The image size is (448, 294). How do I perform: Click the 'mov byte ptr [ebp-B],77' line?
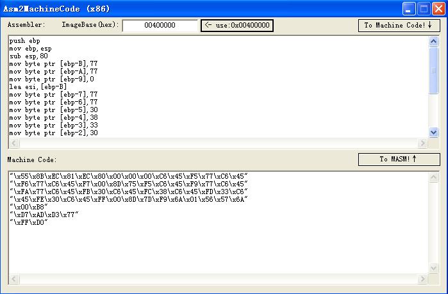pos(53,64)
